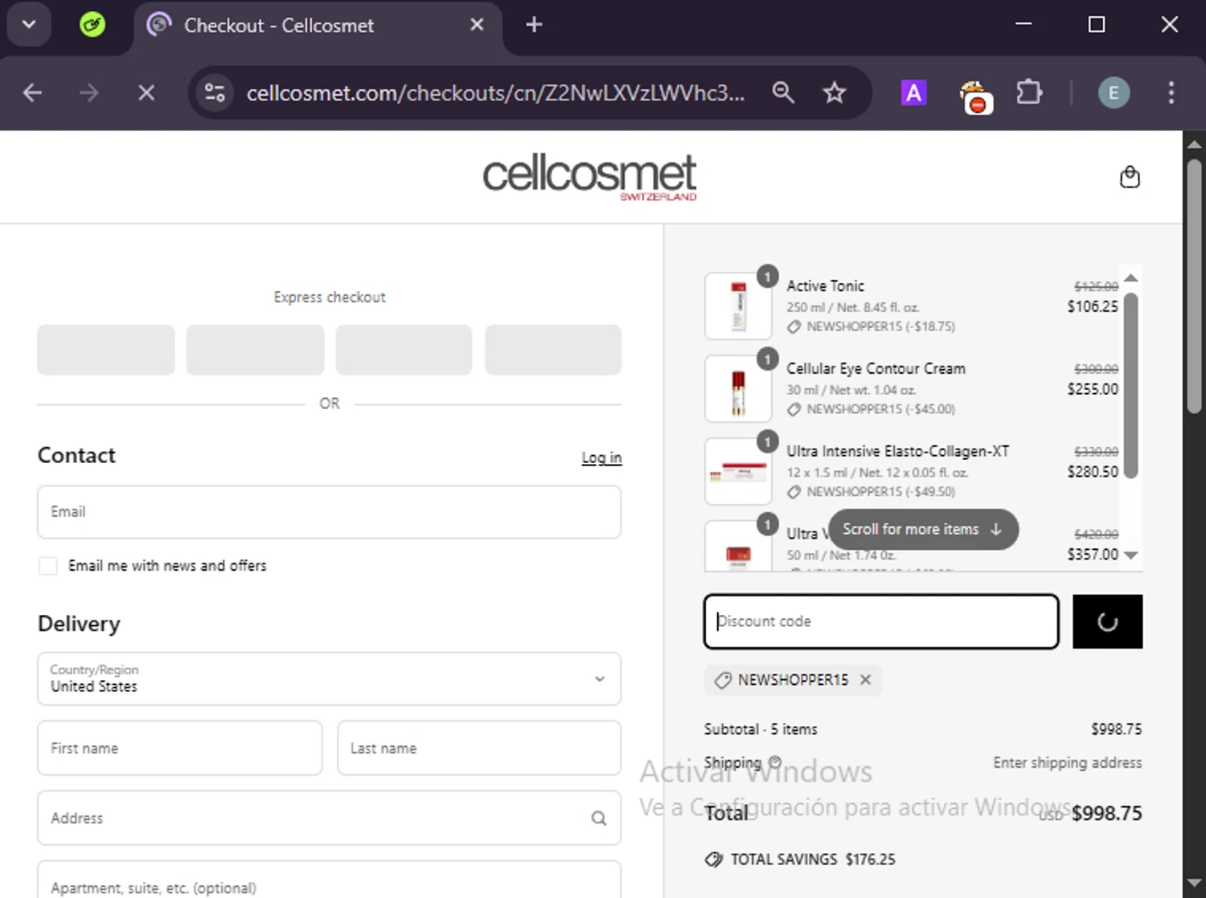Open the Country/Region dropdown
Image resolution: width=1206 pixels, height=898 pixels.
click(x=329, y=679)
